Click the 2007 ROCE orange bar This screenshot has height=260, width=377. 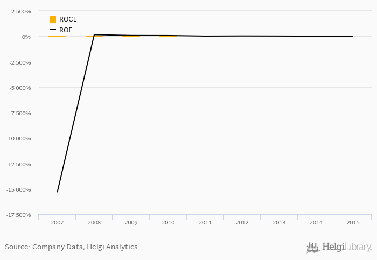coord(57,36)
